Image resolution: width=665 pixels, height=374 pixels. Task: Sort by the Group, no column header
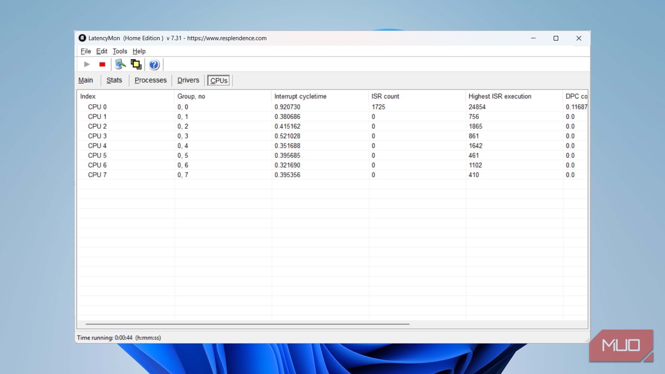pos(223,96)
